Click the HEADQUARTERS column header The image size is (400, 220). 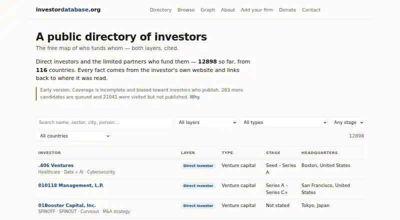coord(319,152)
